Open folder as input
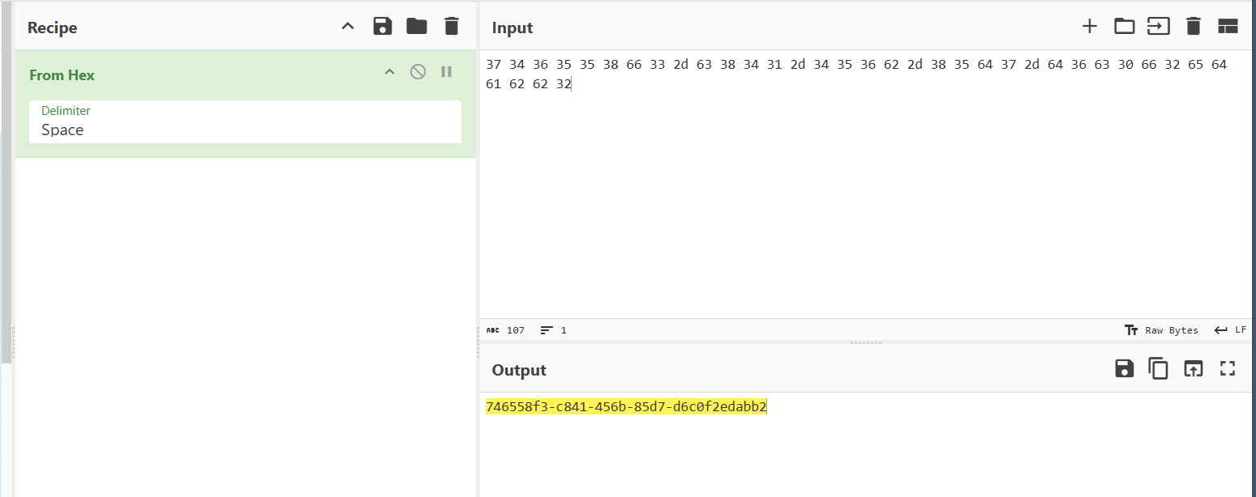Screen dimensions: 1256x497 (1124, 27)
